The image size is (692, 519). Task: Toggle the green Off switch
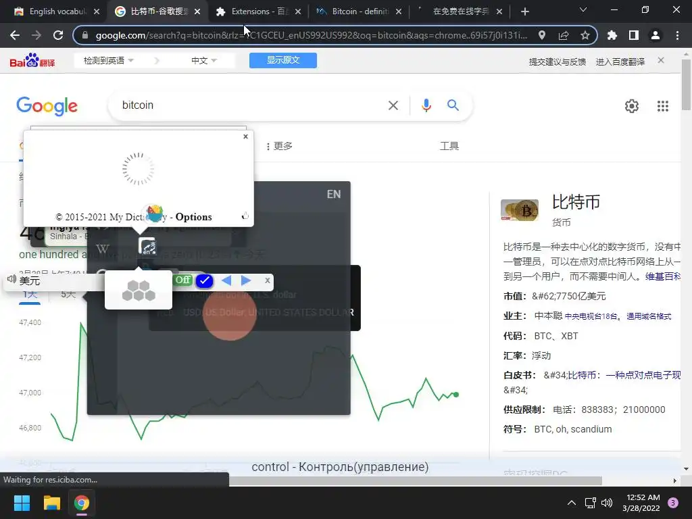coord(182,279)
